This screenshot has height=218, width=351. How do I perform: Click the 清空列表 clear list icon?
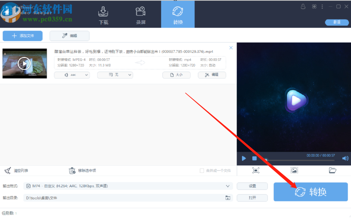click(7, 170)
